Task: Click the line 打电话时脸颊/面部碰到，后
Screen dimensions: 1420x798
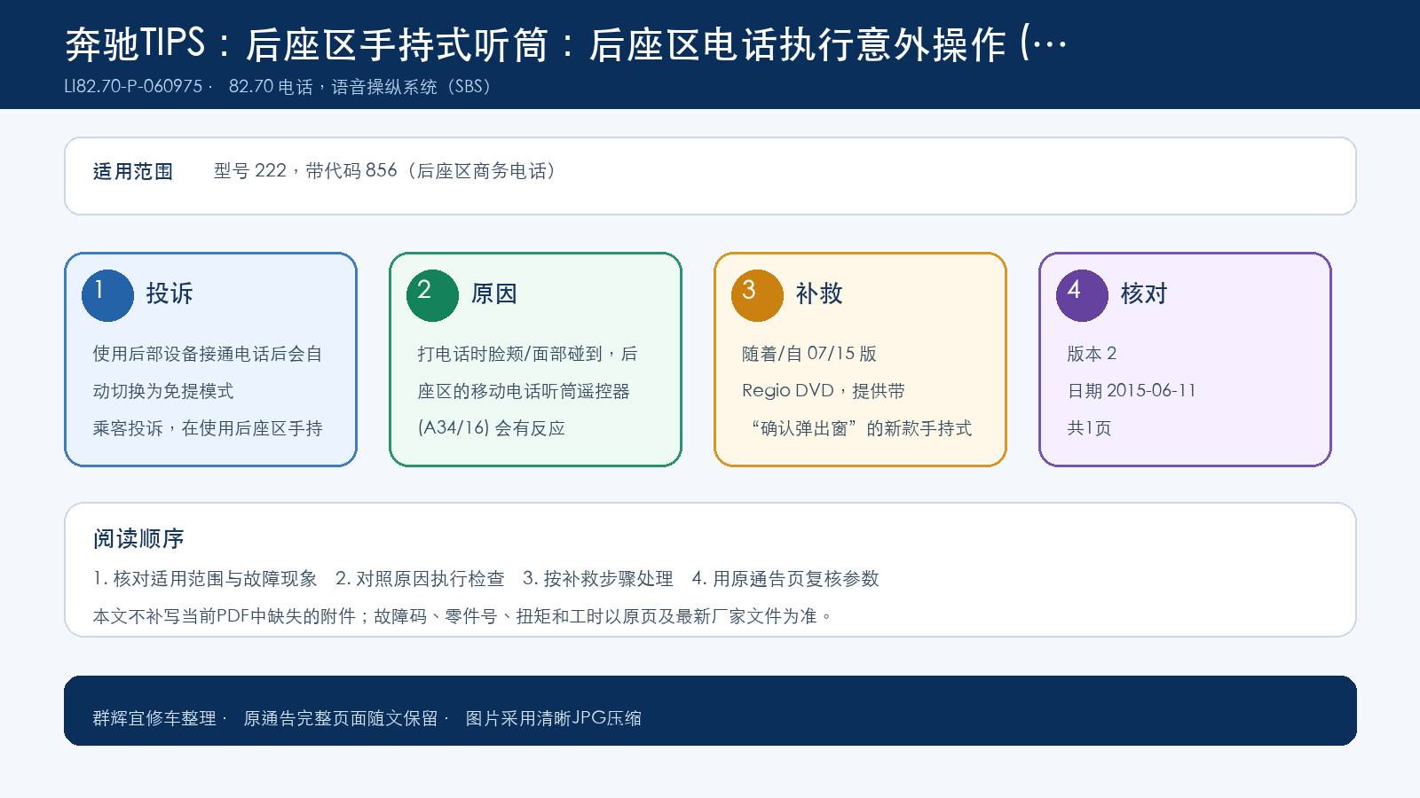Action: pos(527,354)
